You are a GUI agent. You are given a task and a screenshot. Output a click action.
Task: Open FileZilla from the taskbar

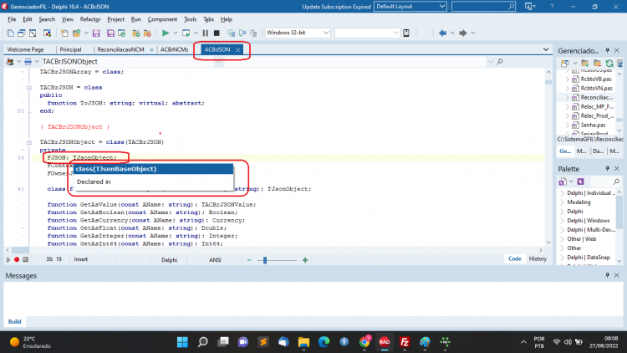pyautogui.click(x=405, y=342)
